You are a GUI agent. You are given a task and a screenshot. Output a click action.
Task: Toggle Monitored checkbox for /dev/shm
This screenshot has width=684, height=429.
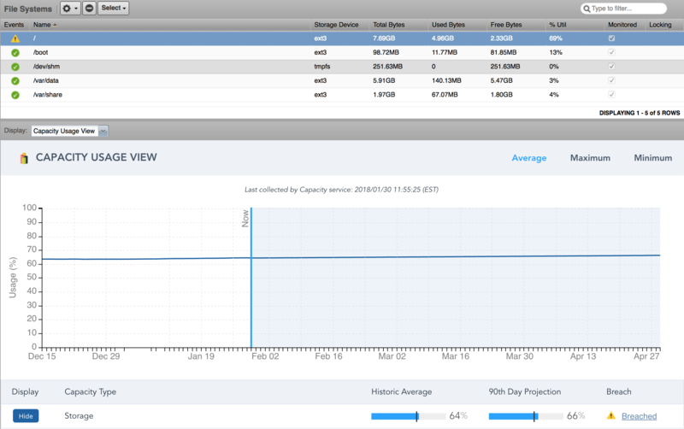(x=611, y=67)
